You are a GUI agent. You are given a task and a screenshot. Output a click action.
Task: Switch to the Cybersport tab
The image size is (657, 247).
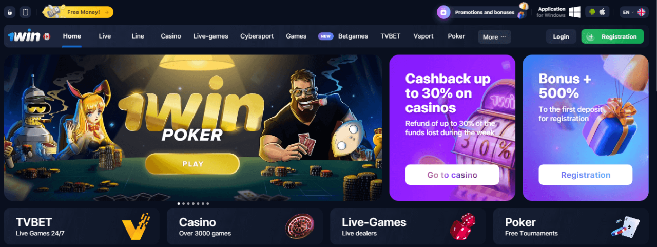point(257,36)
